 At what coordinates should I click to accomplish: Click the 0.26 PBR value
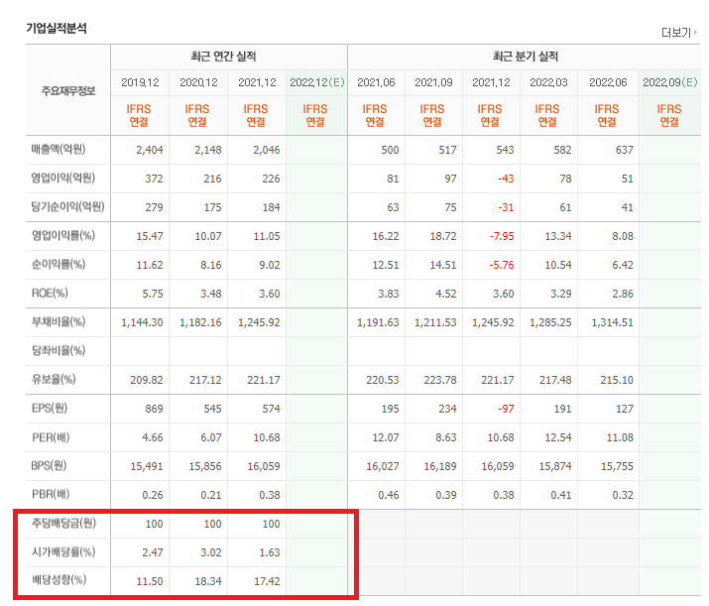click(153, 495)
